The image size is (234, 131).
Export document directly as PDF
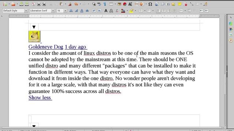[x=33, y=4]
